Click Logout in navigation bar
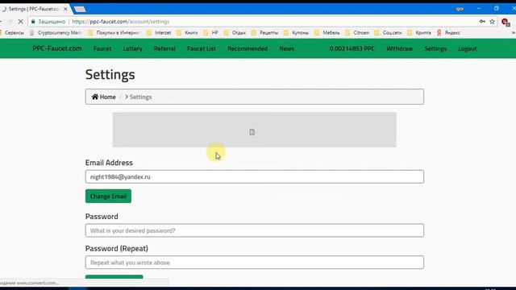 (468, 48)
